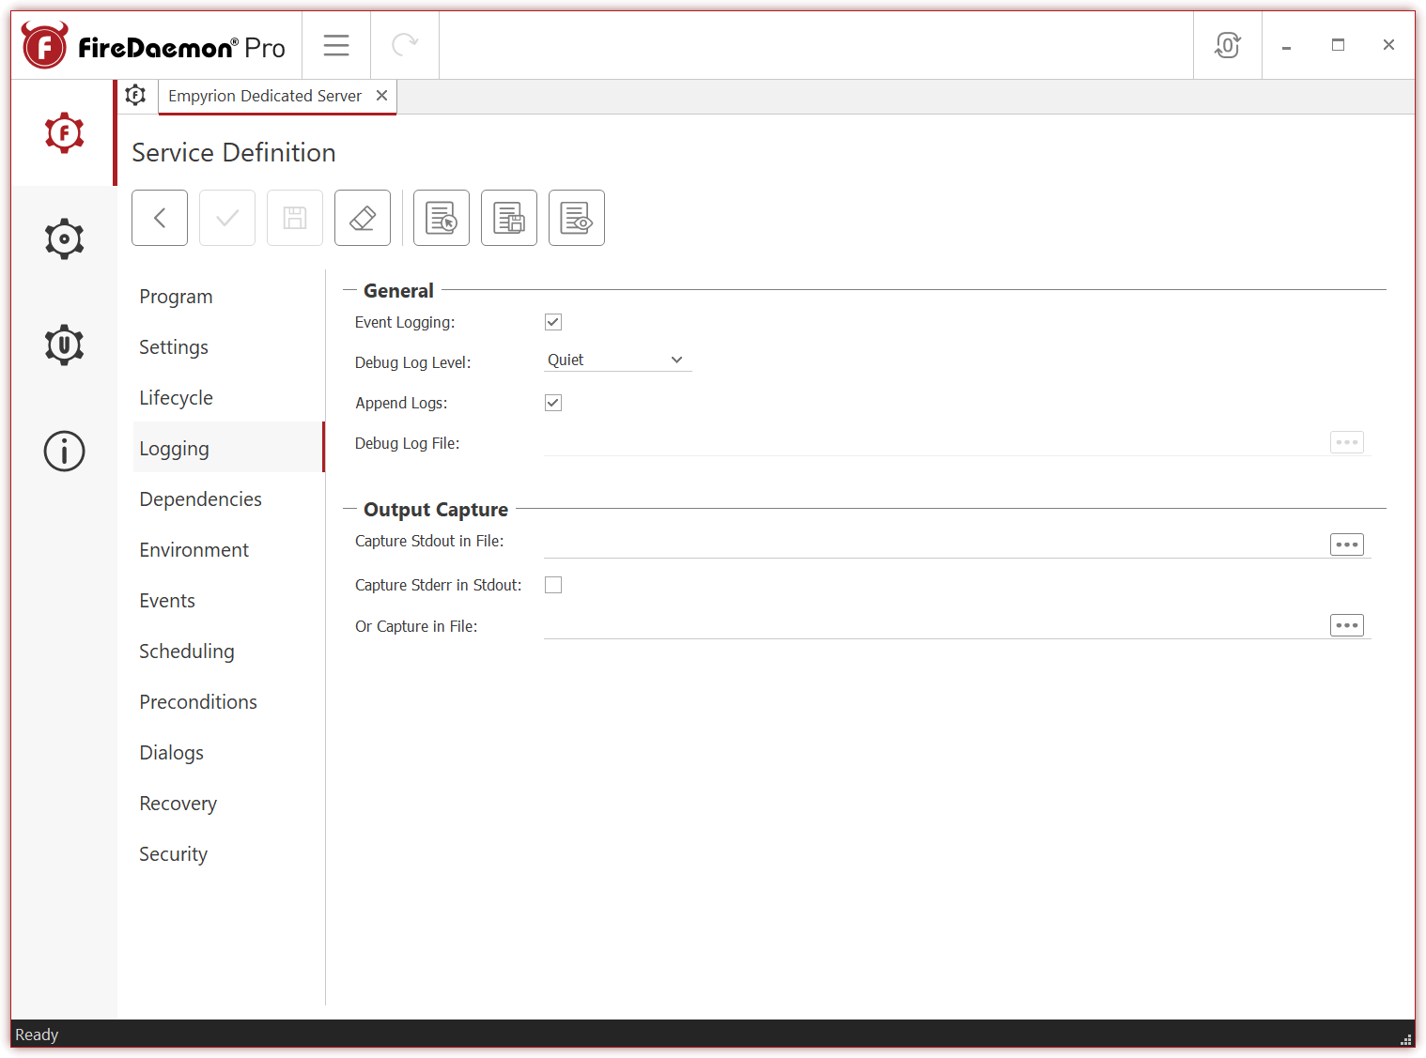Click the refresh arrow icon
Screen dimensions: 1426x1058
coord(405,45)
